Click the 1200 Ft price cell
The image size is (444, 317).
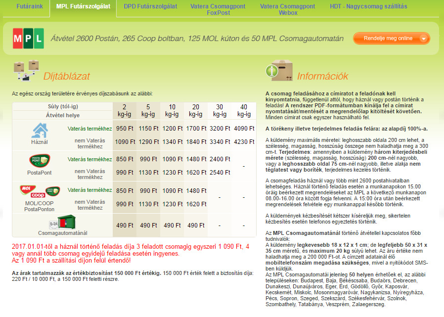tap(172, 128)
